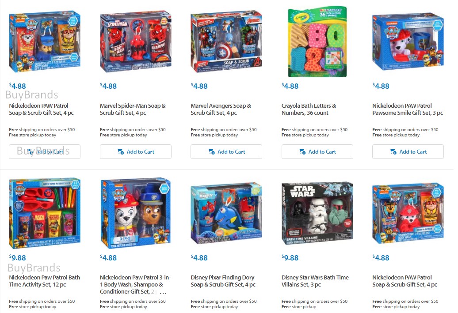
Task: Open Crayola Bath Letters & Numbers title link
Action: [x=309, y=109]
